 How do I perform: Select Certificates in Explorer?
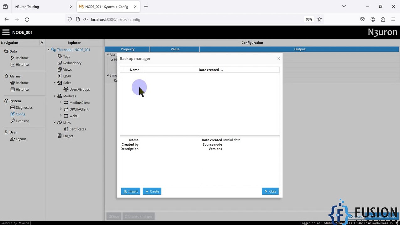(x=78, y=129)
